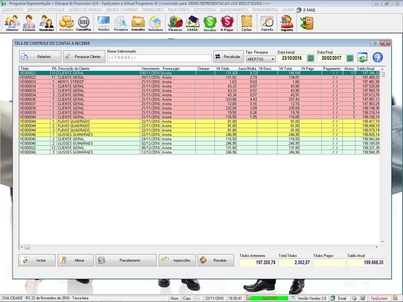Click the Relatório button in dialog
Image resolution: width=403 pixels, height=302 pixels.
pyautogui.click(x=40, y=56)
